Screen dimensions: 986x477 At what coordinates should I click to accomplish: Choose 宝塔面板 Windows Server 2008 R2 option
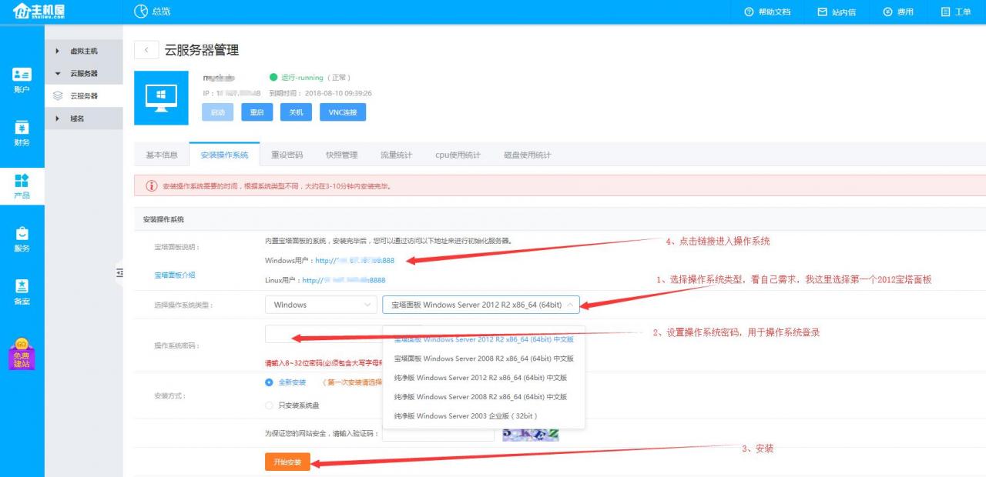point(484,359)
